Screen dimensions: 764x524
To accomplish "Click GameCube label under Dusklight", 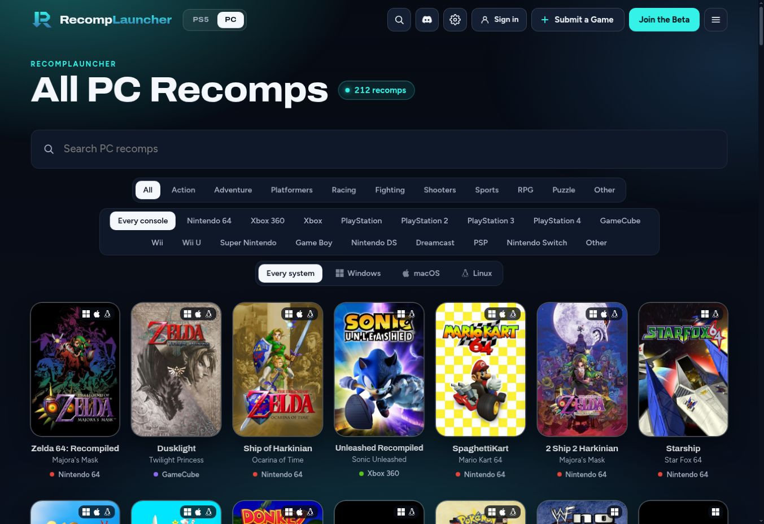I will [176, 474].
